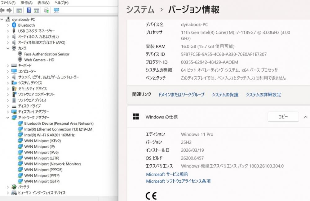Click the Windows logo in Windows の仕様 header
The width and height of the screenshot is (310, 201).
(136, 117)
